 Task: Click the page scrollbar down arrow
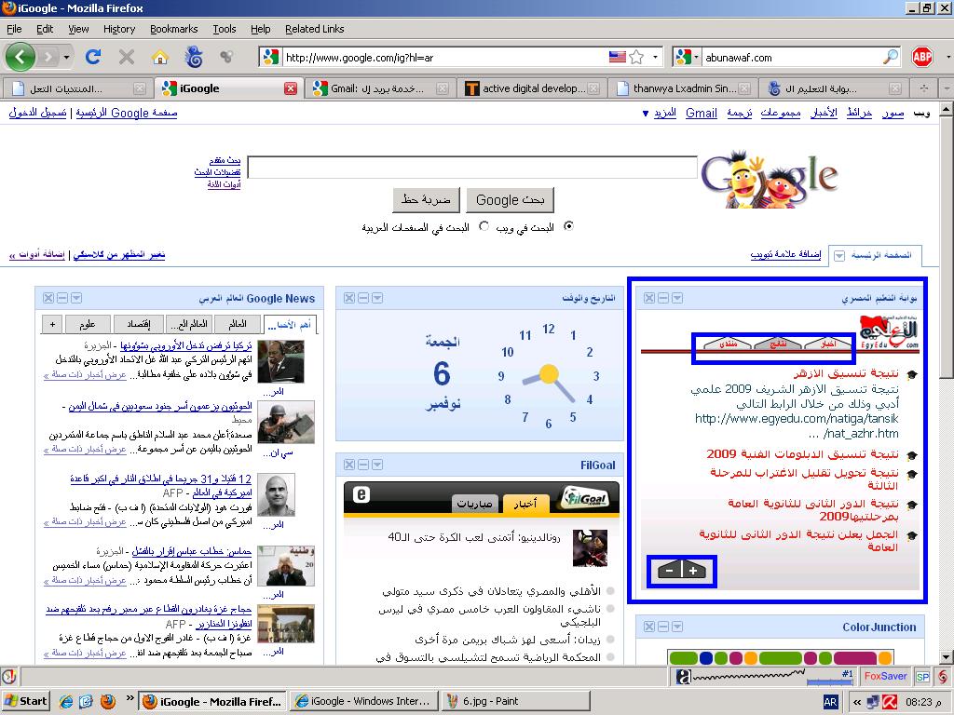(x=947, y=657)
